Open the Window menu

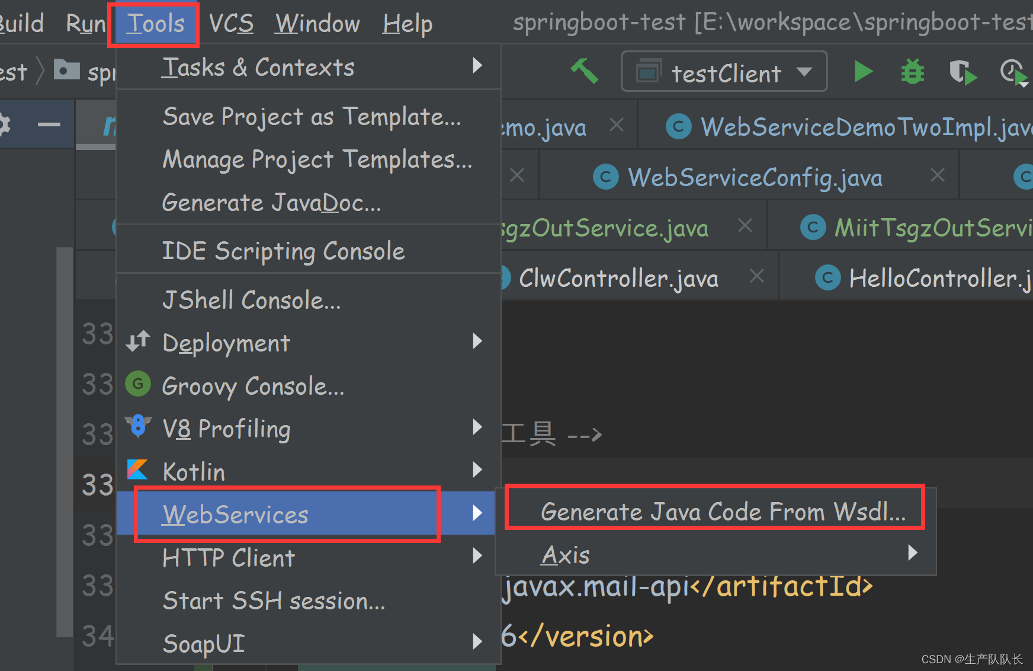click(x=317, y=23)
